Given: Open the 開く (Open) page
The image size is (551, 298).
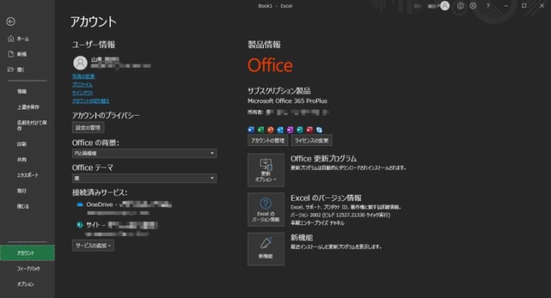Looking at the screenshot, I should coord(16,70).
